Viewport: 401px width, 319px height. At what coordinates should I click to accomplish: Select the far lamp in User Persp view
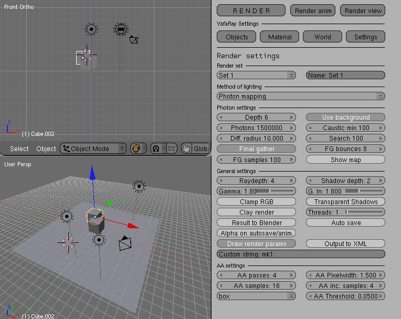click(139, 186)
